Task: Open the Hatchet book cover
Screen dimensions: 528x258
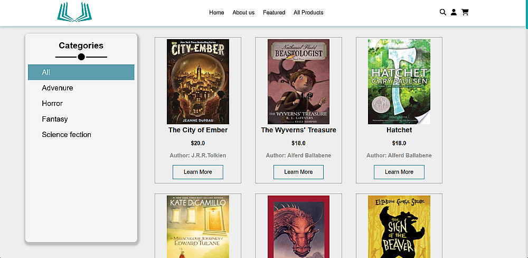Action: pos(399,81)
